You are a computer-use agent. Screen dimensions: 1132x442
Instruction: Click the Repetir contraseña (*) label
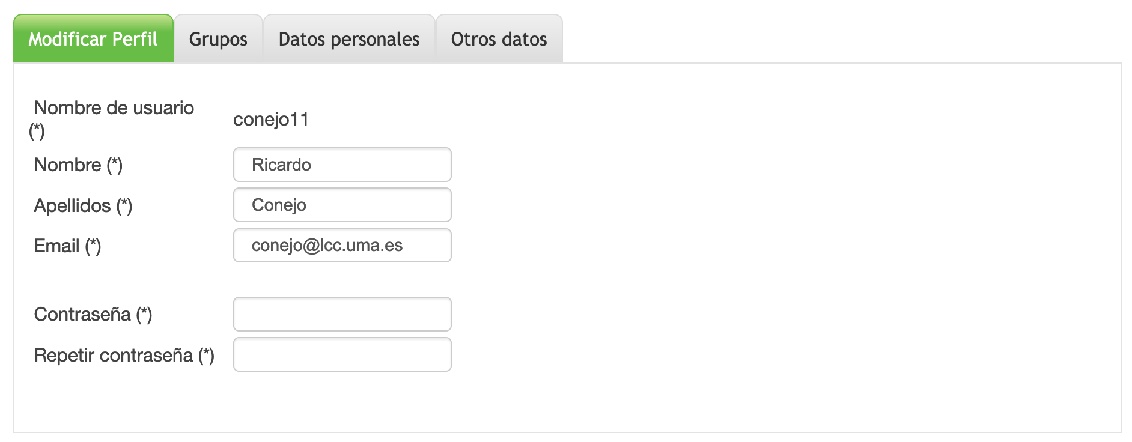pyautogui.click(x=124, y=355)
